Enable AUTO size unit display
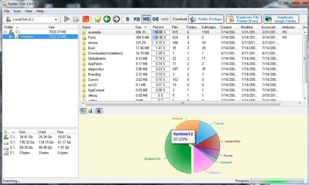Screen dimensions: 309x185 coord(165,19)
